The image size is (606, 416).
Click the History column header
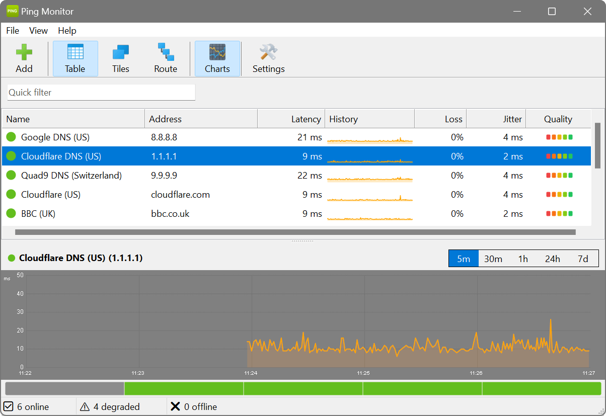344,119
